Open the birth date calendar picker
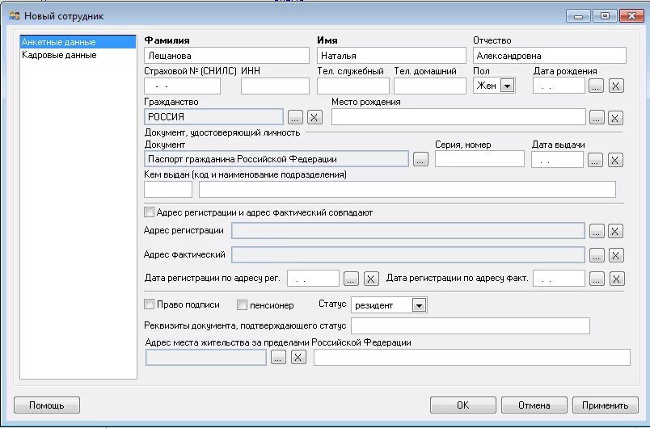650x428 pixels. click(x=596, y=86)
